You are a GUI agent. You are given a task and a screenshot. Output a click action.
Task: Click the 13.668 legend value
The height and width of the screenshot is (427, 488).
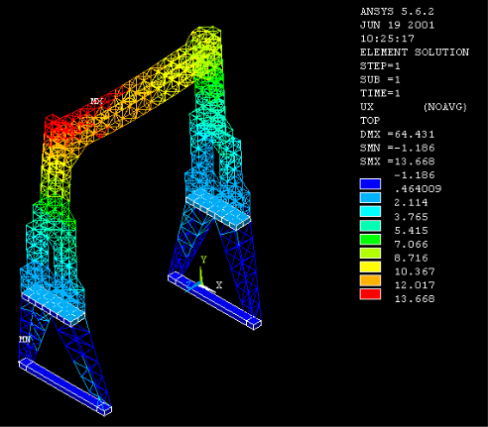click(x=415, y=299)
